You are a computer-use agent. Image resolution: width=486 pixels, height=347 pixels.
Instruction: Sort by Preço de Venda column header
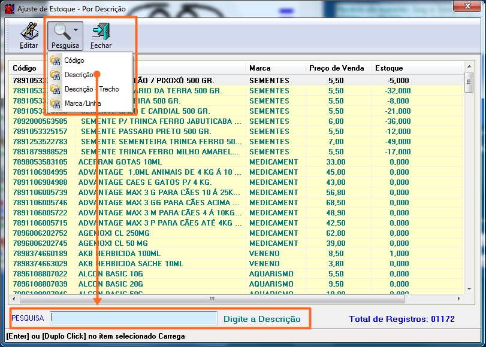tap(337, 68)
